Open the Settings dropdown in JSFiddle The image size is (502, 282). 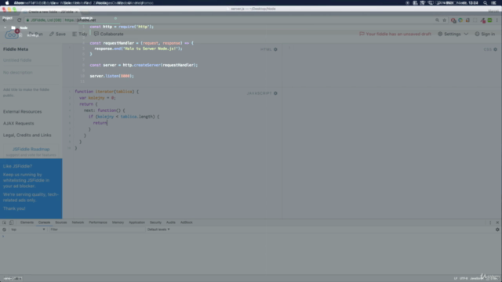pos(453,34)
